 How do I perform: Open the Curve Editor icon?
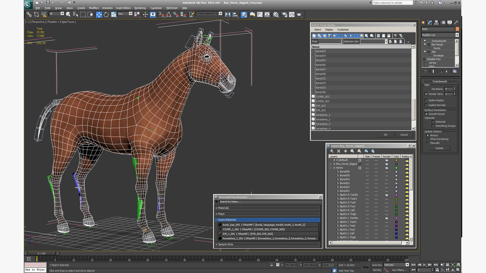click(x=260, y=14)
